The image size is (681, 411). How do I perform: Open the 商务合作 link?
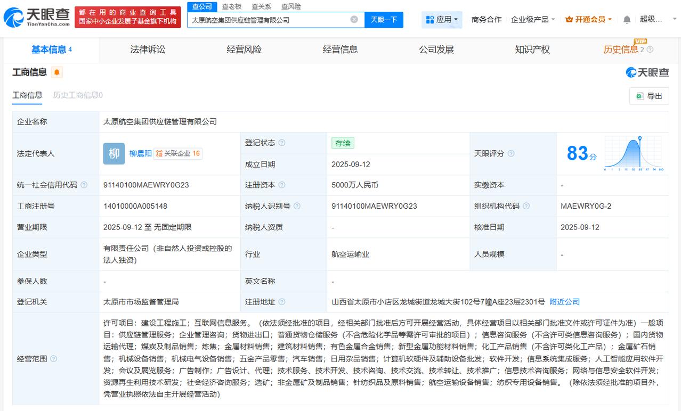tap(487, 20)
